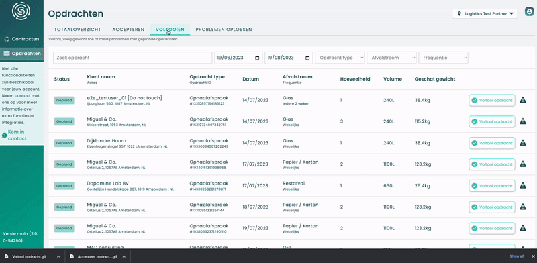The image size is (537, 263).
Task: Click Voltooi opdracht for e2e_testuser_01
Action: point(492,101)
